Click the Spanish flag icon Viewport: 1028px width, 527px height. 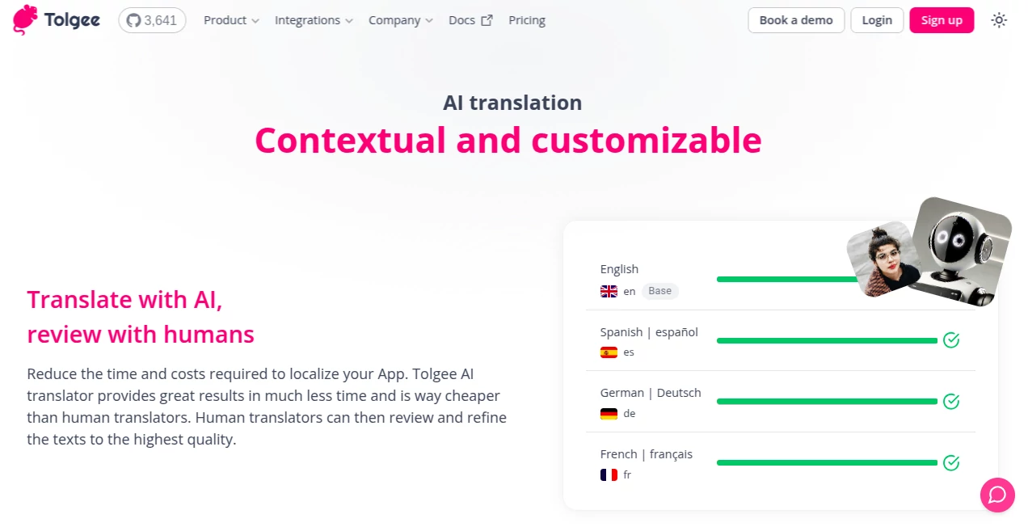(608, 352)
